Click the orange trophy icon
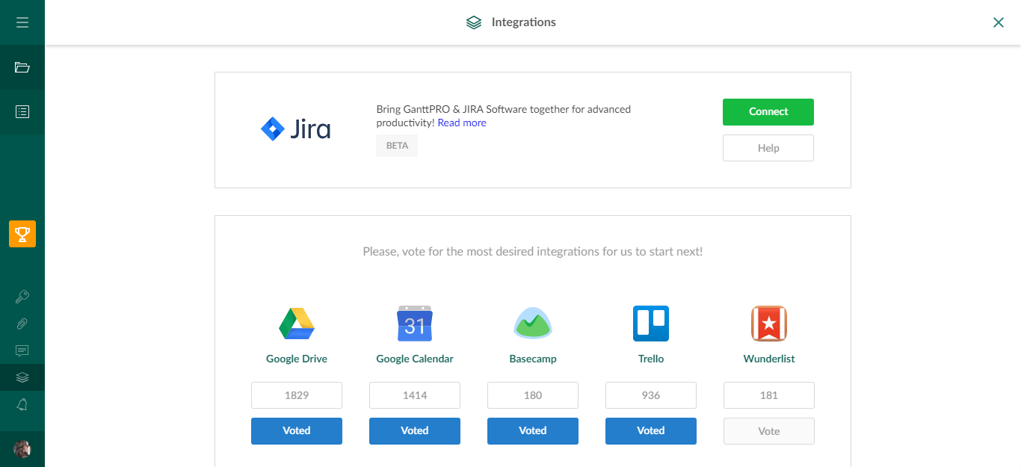Screen dimensions: 1021x467 tap(22, 234)
